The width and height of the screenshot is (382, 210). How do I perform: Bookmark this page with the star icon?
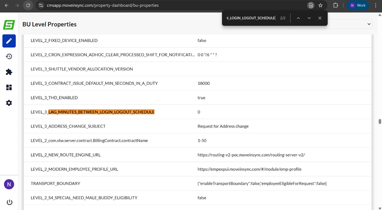pos(321,5)
